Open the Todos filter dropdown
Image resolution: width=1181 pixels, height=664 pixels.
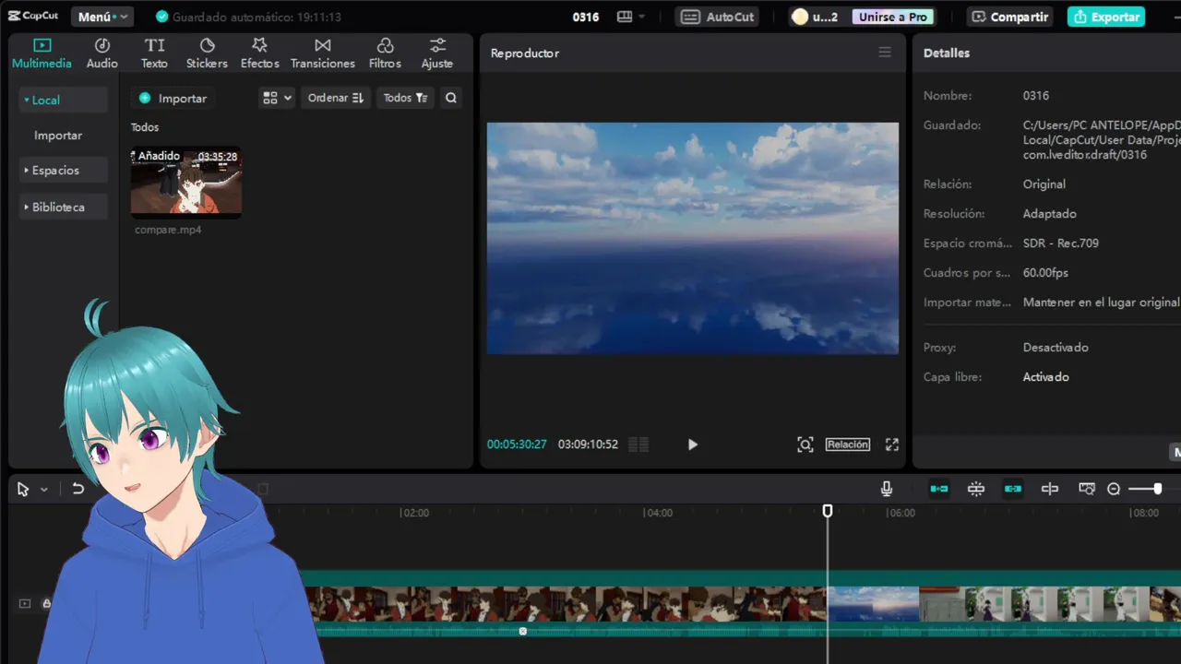[x=405, y=98]
